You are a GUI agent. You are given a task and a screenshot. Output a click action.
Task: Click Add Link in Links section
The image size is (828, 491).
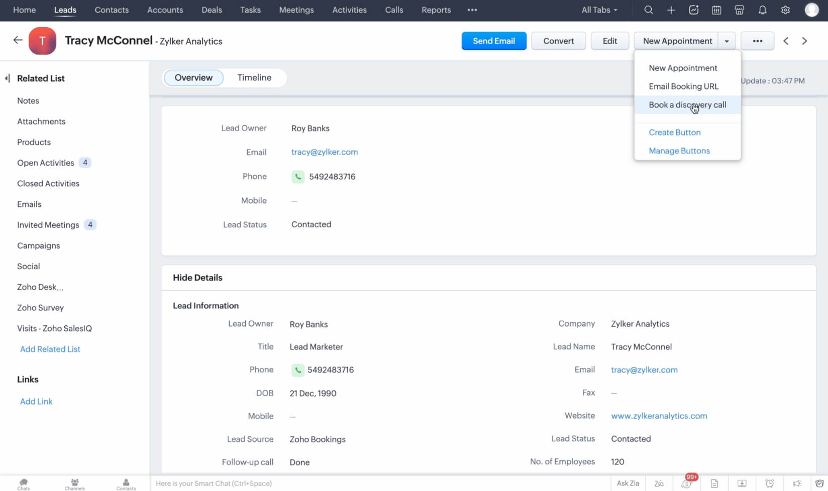tap(36, 402)
